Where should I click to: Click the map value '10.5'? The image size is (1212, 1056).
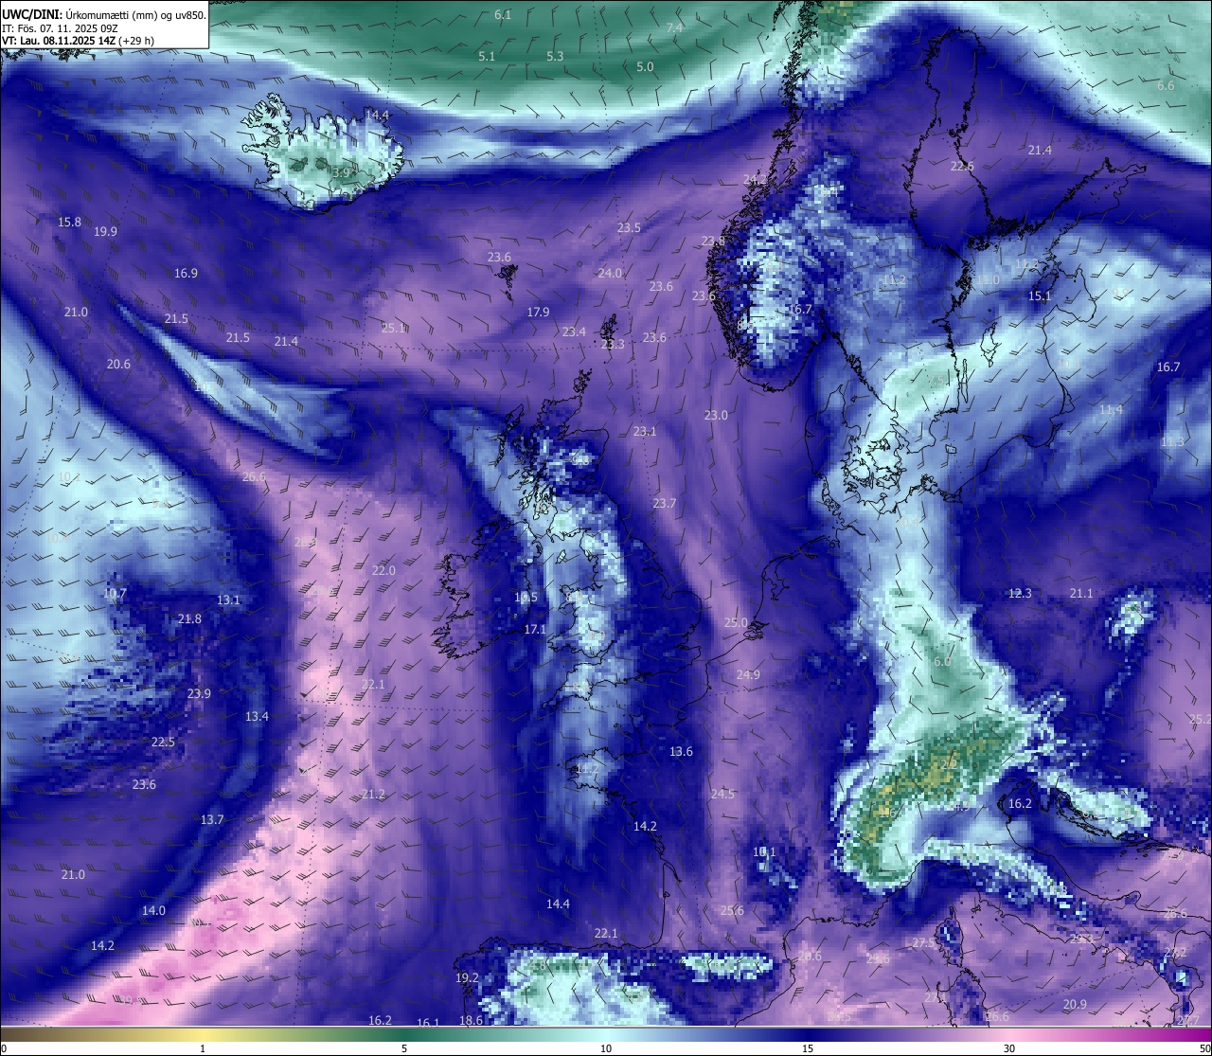[526, 597]
